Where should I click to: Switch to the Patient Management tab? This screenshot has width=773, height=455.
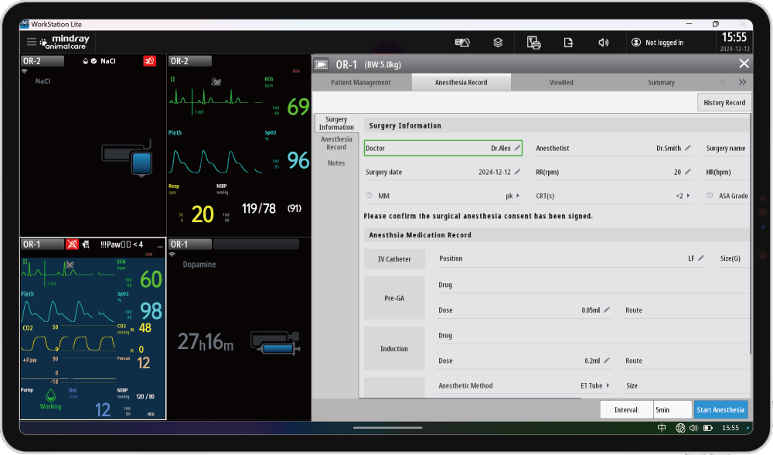point(361,82)
